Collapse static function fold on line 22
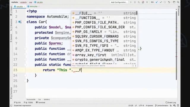Image resolution: width=190 pixels, height=107 pixels. click(25, 65)
